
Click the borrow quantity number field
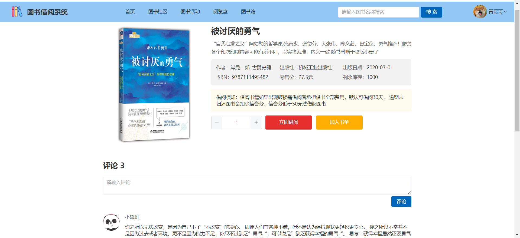[x=236, y=123]
